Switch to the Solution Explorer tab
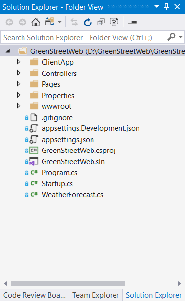Screen dimensions: 185x301 pyautogui.click(x=154, y=295)
